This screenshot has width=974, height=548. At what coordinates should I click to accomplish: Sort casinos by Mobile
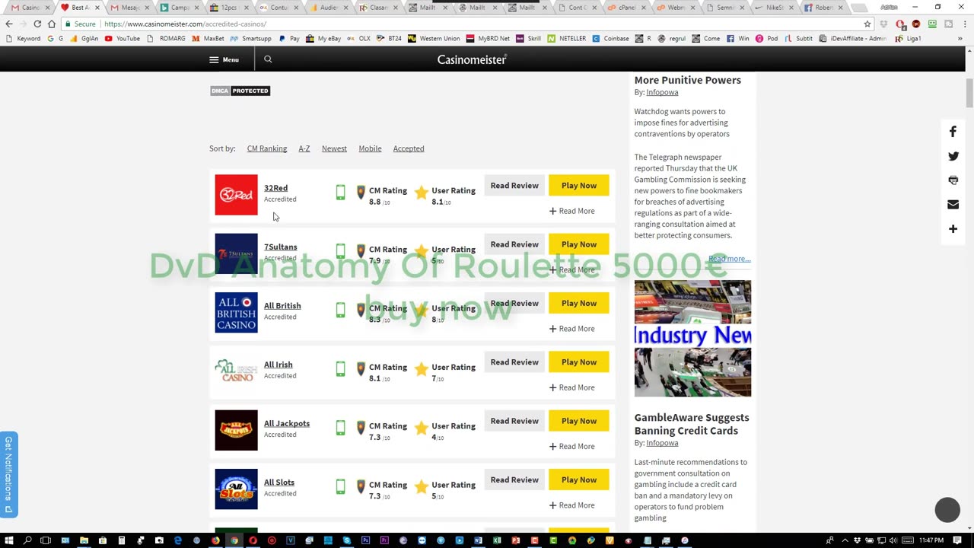pyautogui.click(x=370, y=148)
